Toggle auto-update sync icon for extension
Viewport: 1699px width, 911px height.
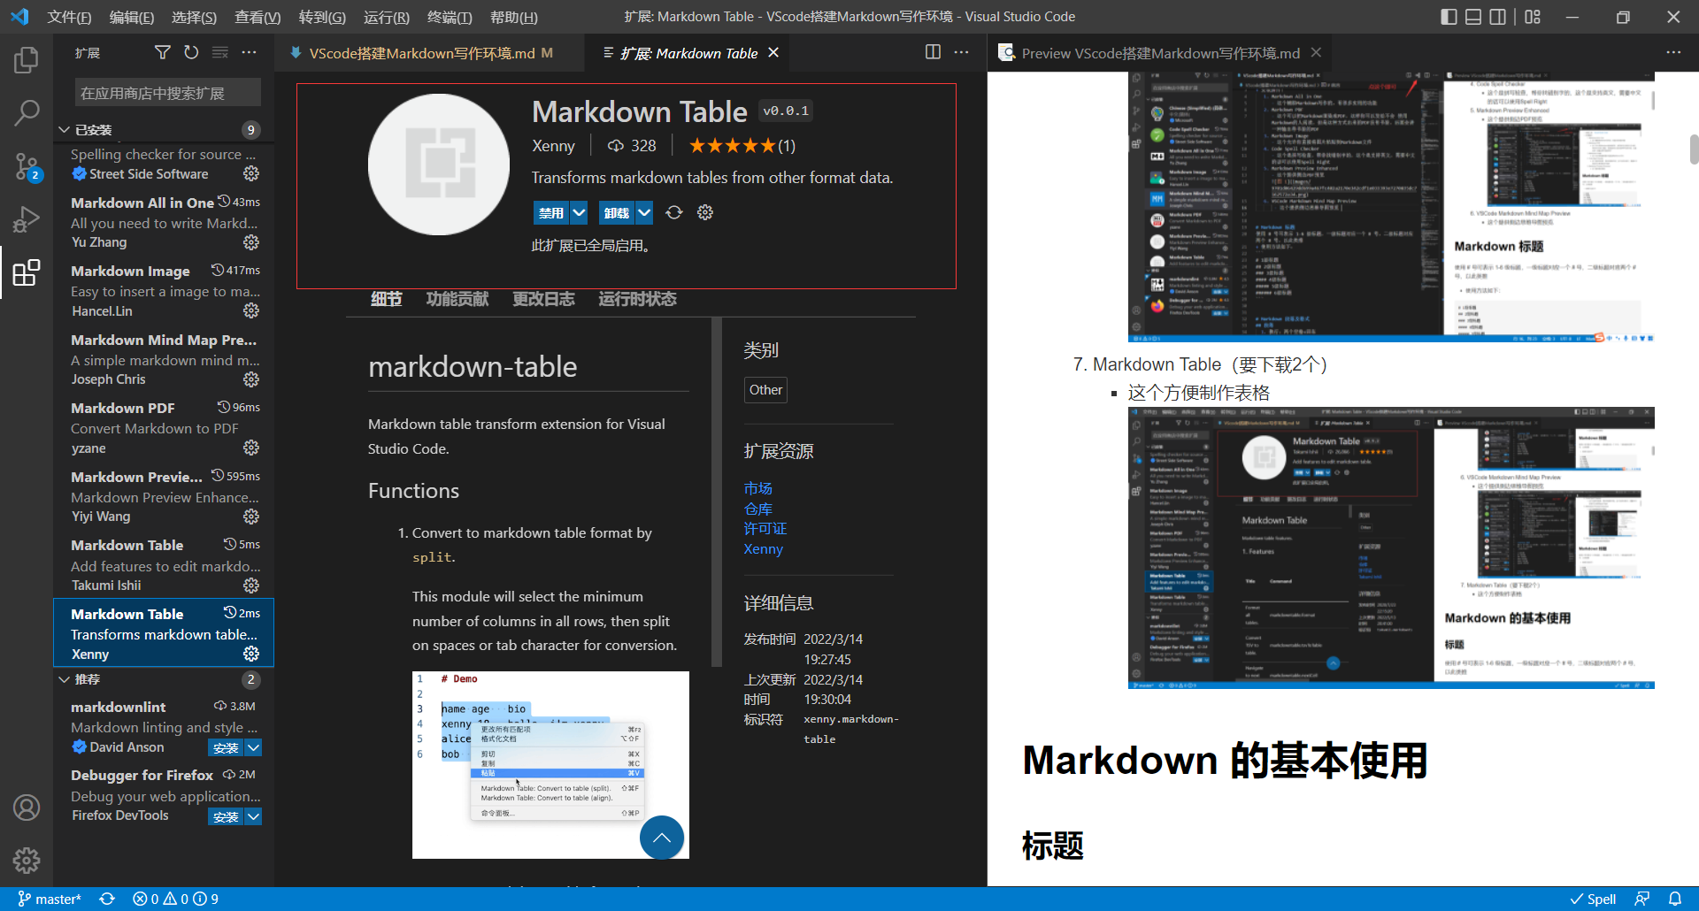[x=674, y=212]
